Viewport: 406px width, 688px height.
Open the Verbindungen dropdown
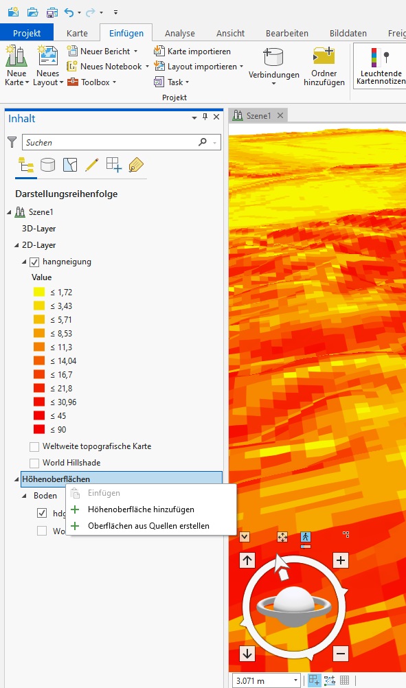tap(273, 66)
